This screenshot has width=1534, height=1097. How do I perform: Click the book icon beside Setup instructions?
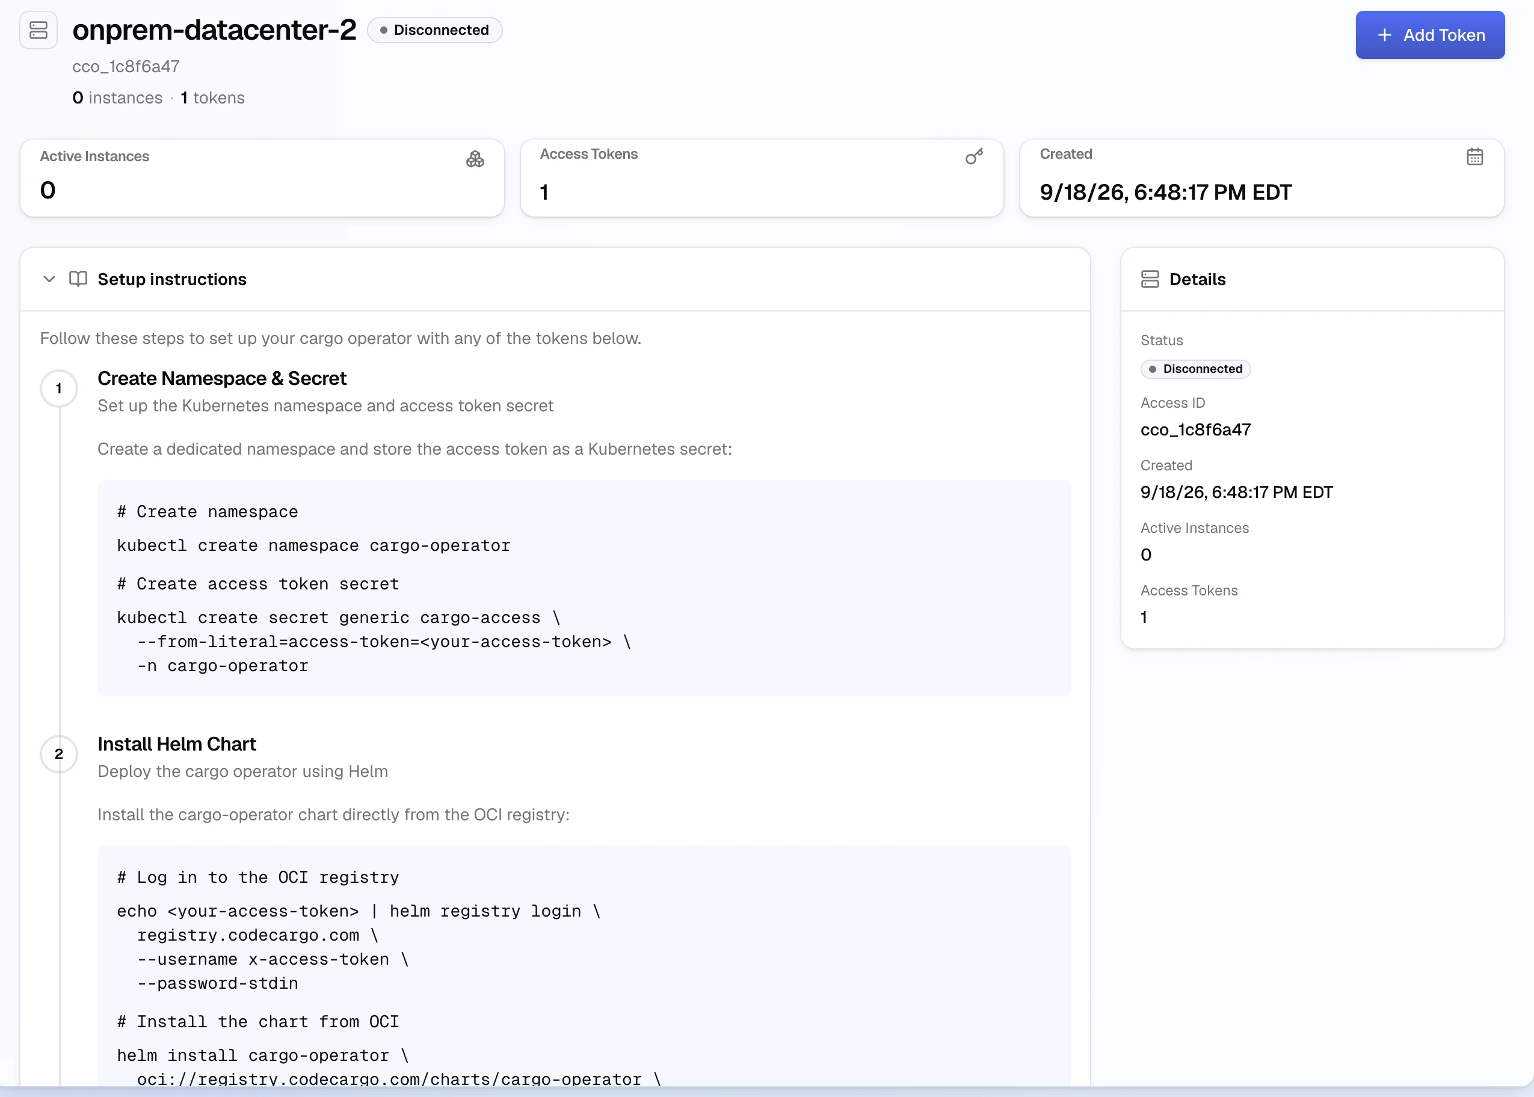point(78,279)
